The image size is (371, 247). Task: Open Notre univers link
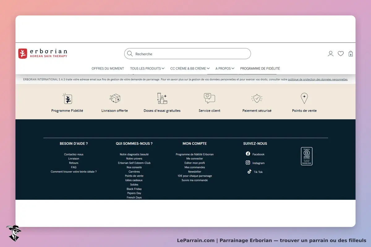pyautogui.click(x=134, y=159)
